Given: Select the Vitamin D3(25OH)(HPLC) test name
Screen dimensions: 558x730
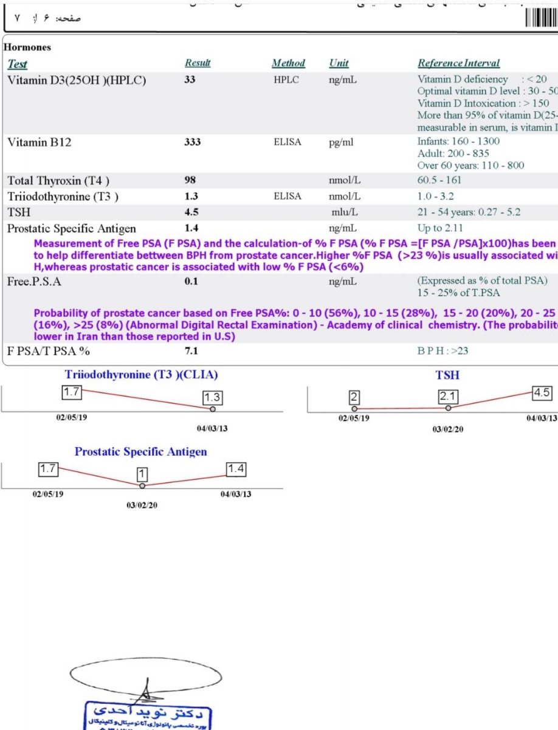Looking at the screenshot, I should click(77, 80).
